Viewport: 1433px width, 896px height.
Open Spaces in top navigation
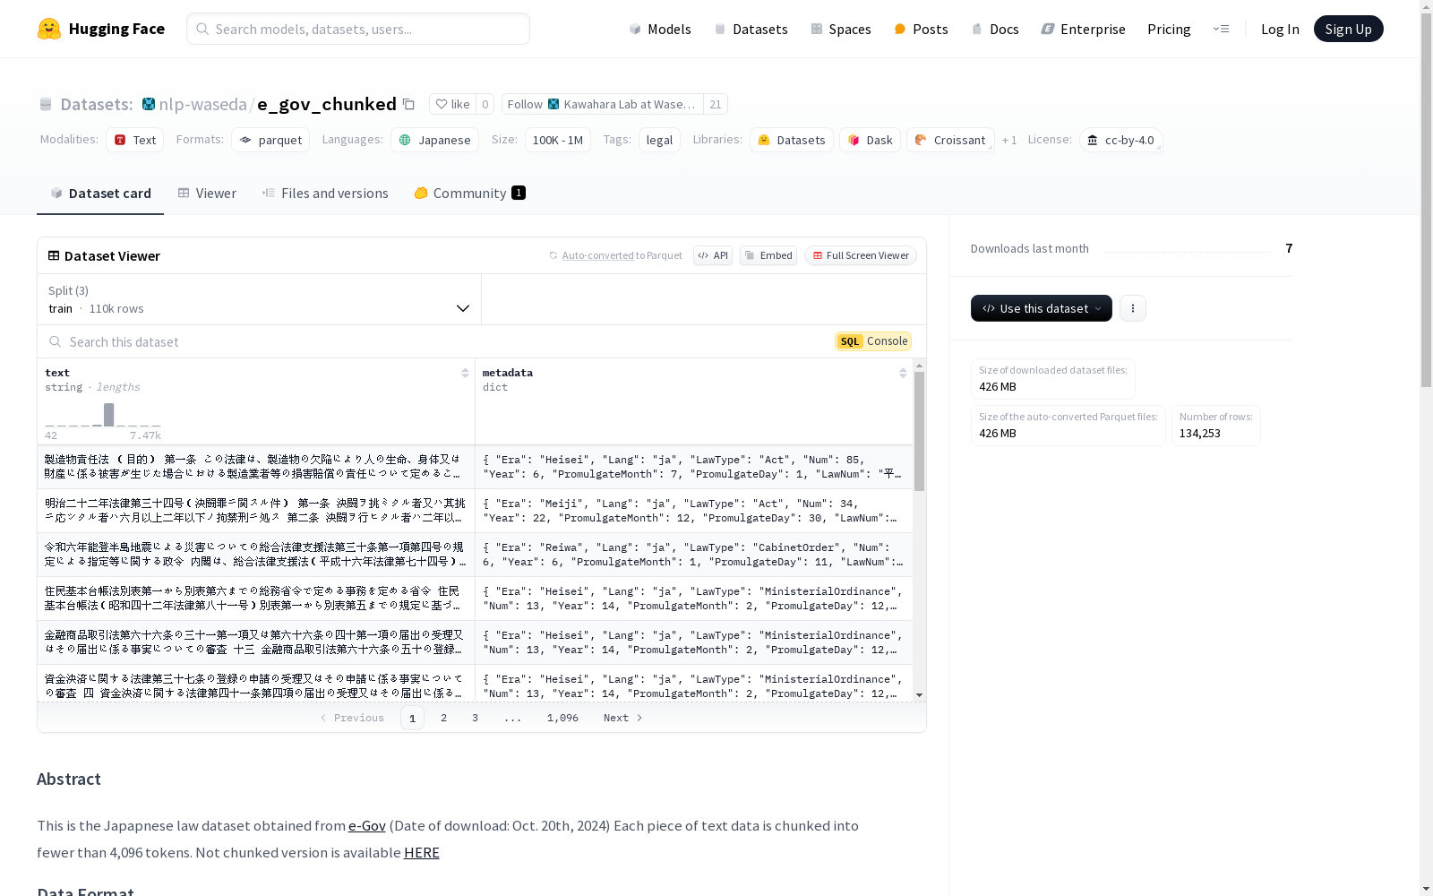click(840, 29)
